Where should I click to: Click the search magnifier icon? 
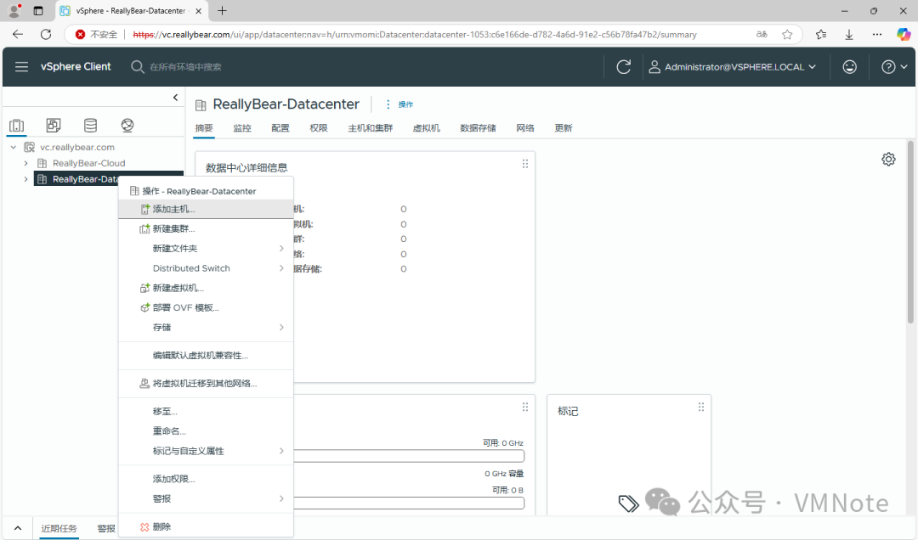tap(137, 67)
